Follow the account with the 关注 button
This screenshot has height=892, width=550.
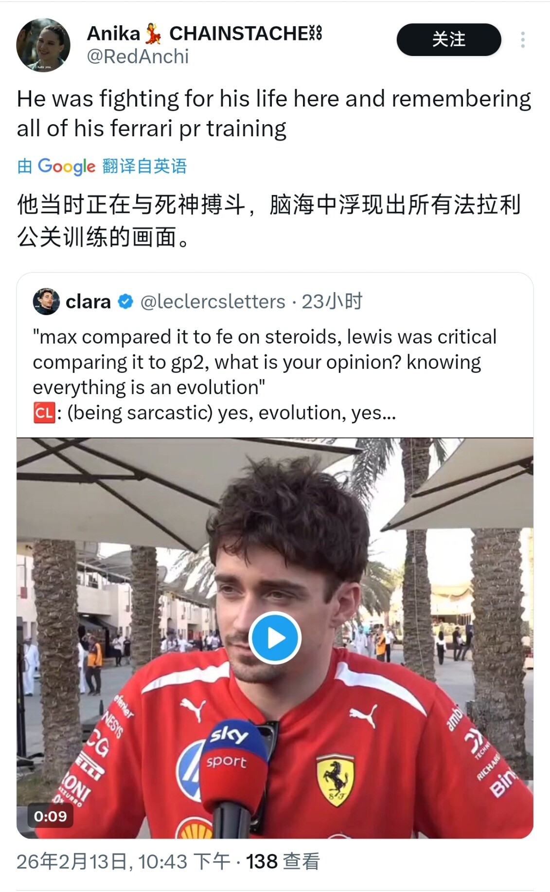click(448, 39)
